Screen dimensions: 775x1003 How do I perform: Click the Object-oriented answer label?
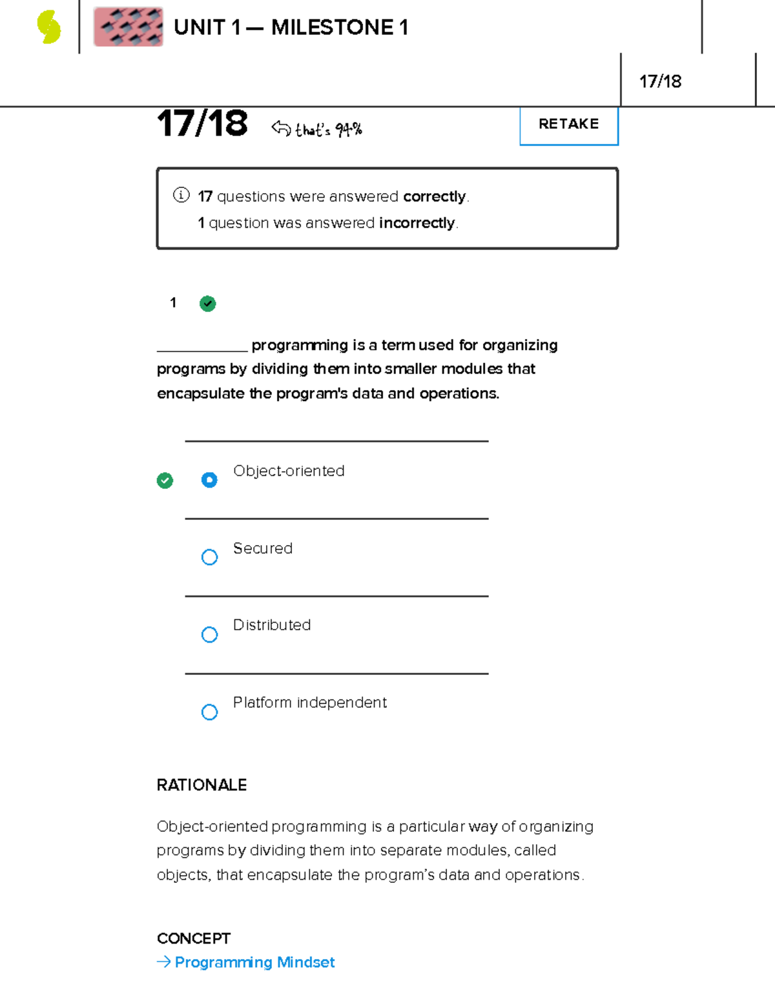[x=289, y=471]
